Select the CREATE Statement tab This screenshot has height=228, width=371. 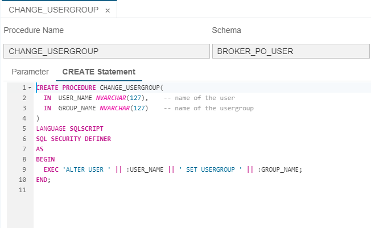(98, 72)
